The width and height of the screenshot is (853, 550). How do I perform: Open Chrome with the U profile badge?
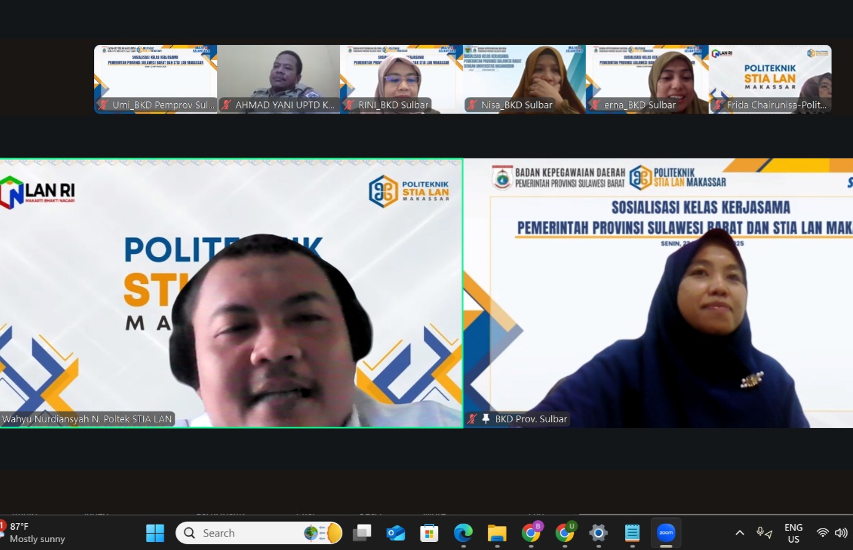coord(565,533)
